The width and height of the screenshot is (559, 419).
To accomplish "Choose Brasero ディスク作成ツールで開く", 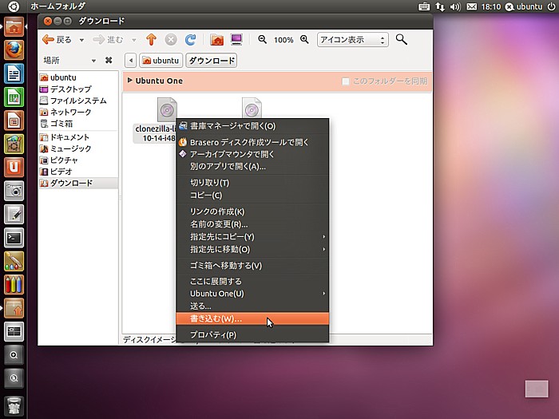I will click(252, 142).
